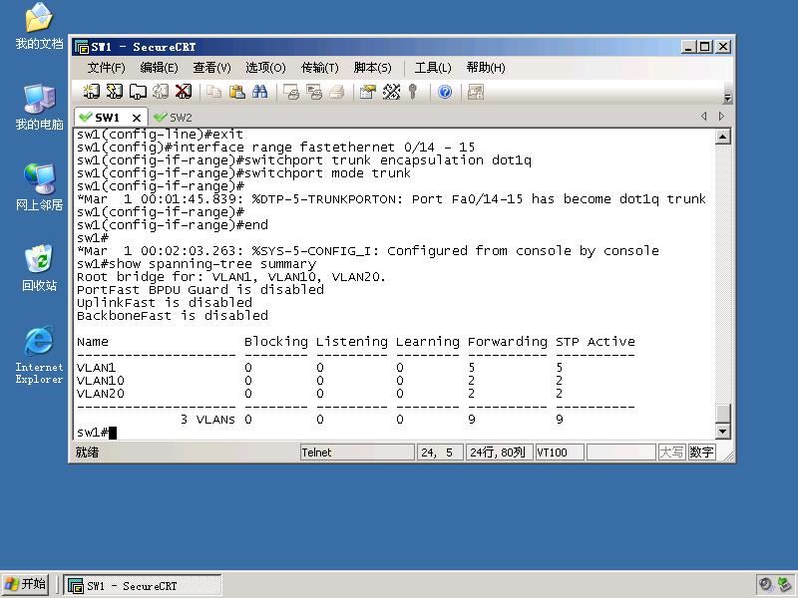Click system tray network computers icon
The height and width of the screenshot is (598, 798).
coord(785,585)
